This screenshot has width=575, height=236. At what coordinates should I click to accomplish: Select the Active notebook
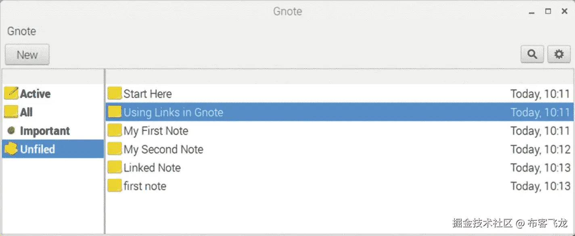(x=36, y=94)
